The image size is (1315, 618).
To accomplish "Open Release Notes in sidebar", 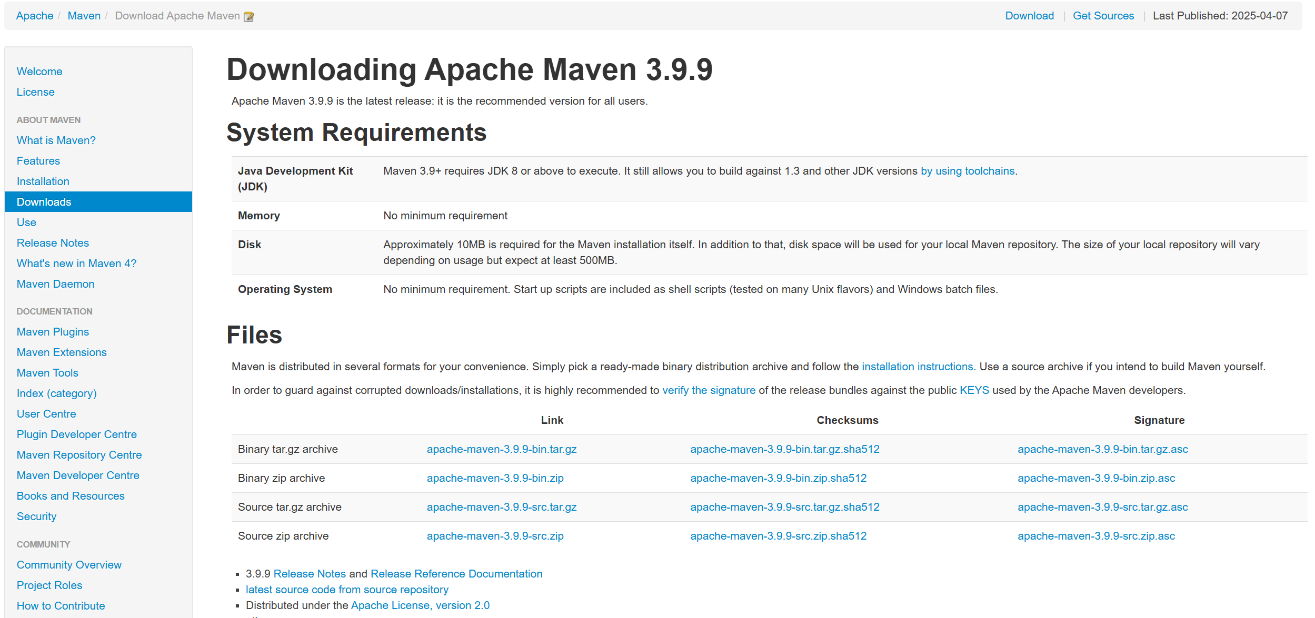I will (53, 243).
